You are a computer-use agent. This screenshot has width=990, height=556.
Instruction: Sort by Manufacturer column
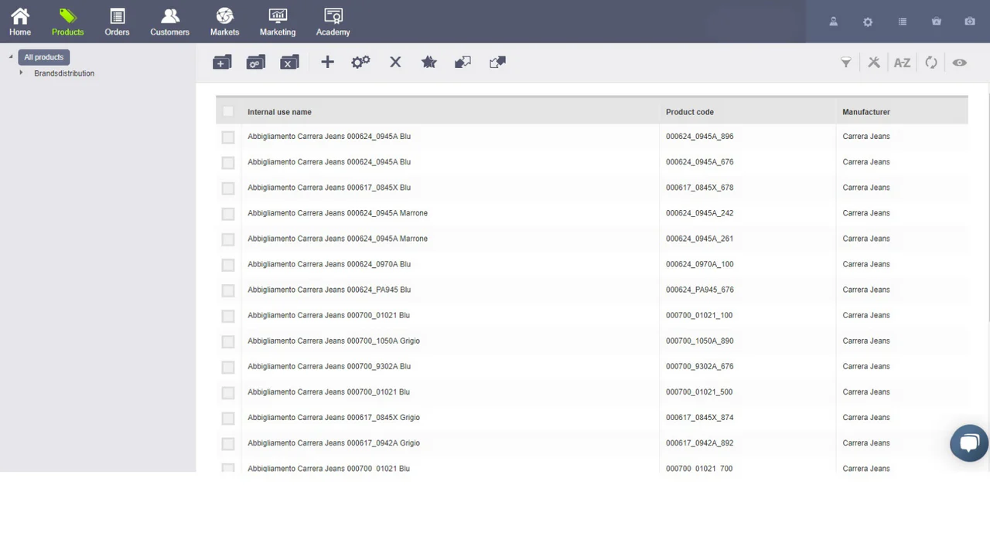pos(865,112)
